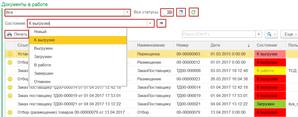Click the warning icon in row 00-00000023
Image resolution: width=298 pixels, height=117 pixels.
tap(10, 79)
